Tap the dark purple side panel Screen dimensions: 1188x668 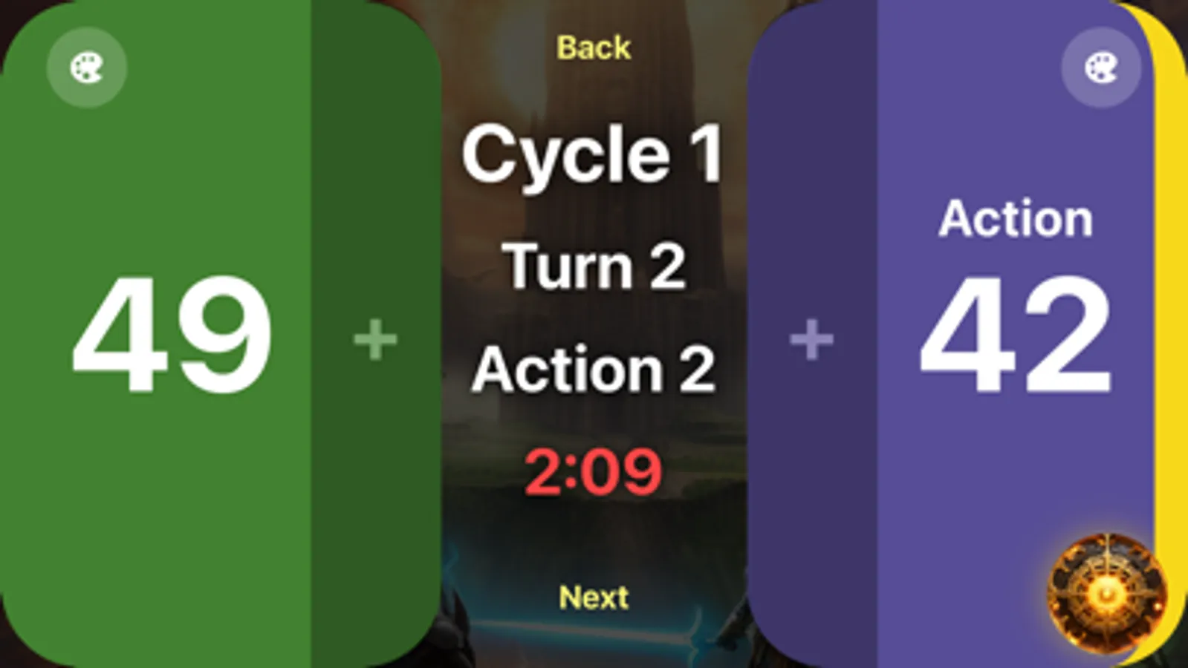click(x=812, y=334)
